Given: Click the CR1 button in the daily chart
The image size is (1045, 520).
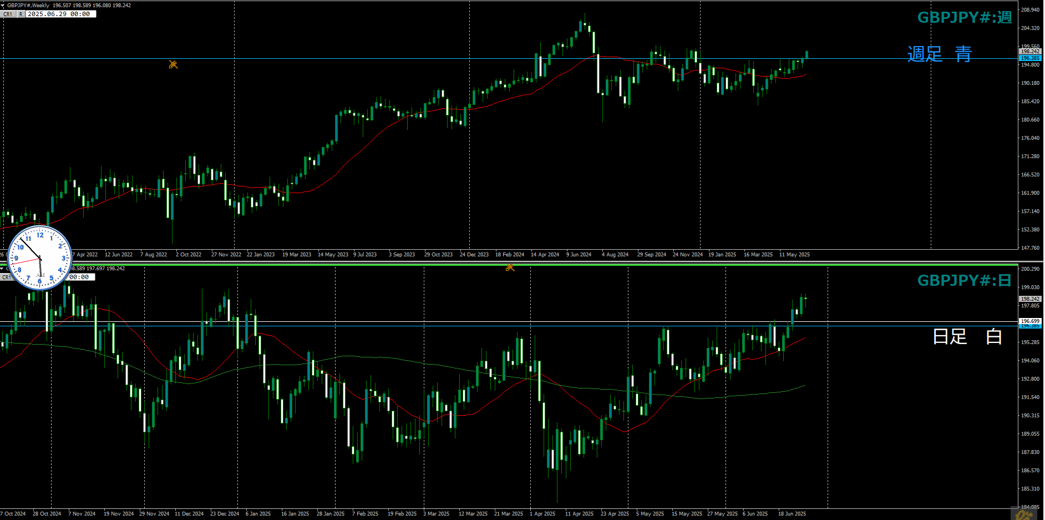Looking at the screenshot, I should 5,277.
